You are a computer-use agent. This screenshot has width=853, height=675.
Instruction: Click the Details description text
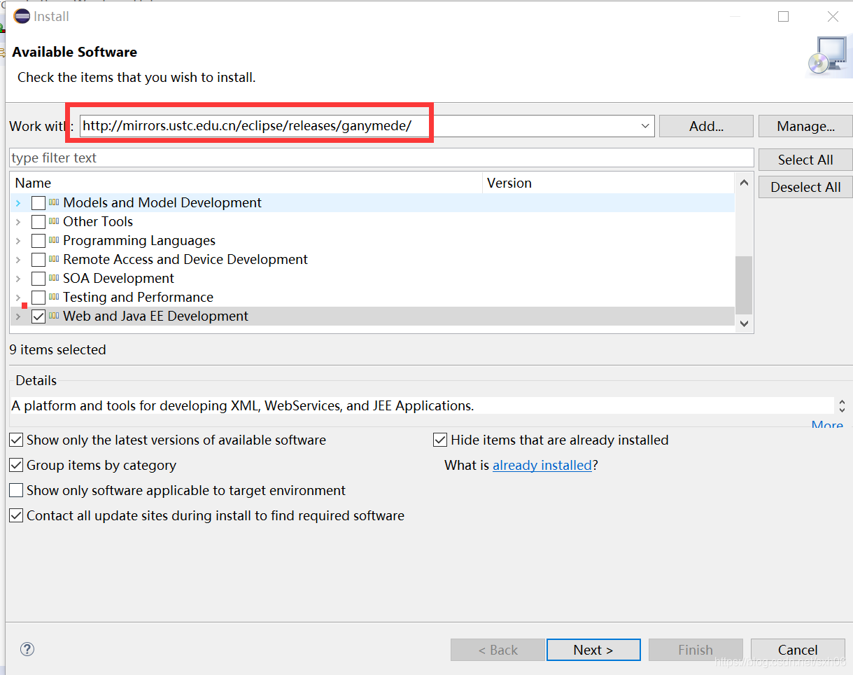243,405
